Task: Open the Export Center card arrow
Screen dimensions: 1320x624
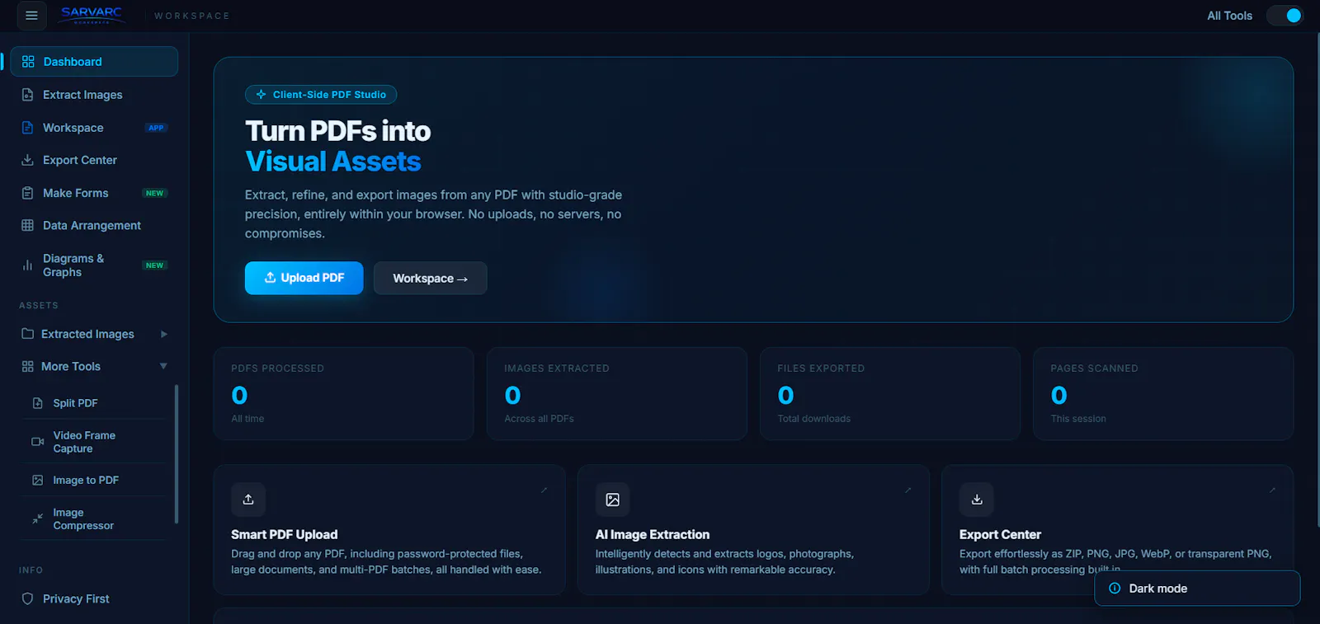Action: (x=1273, y=490)
